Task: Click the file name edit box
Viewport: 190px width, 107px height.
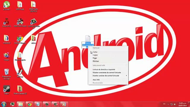Action: [88, 45]
